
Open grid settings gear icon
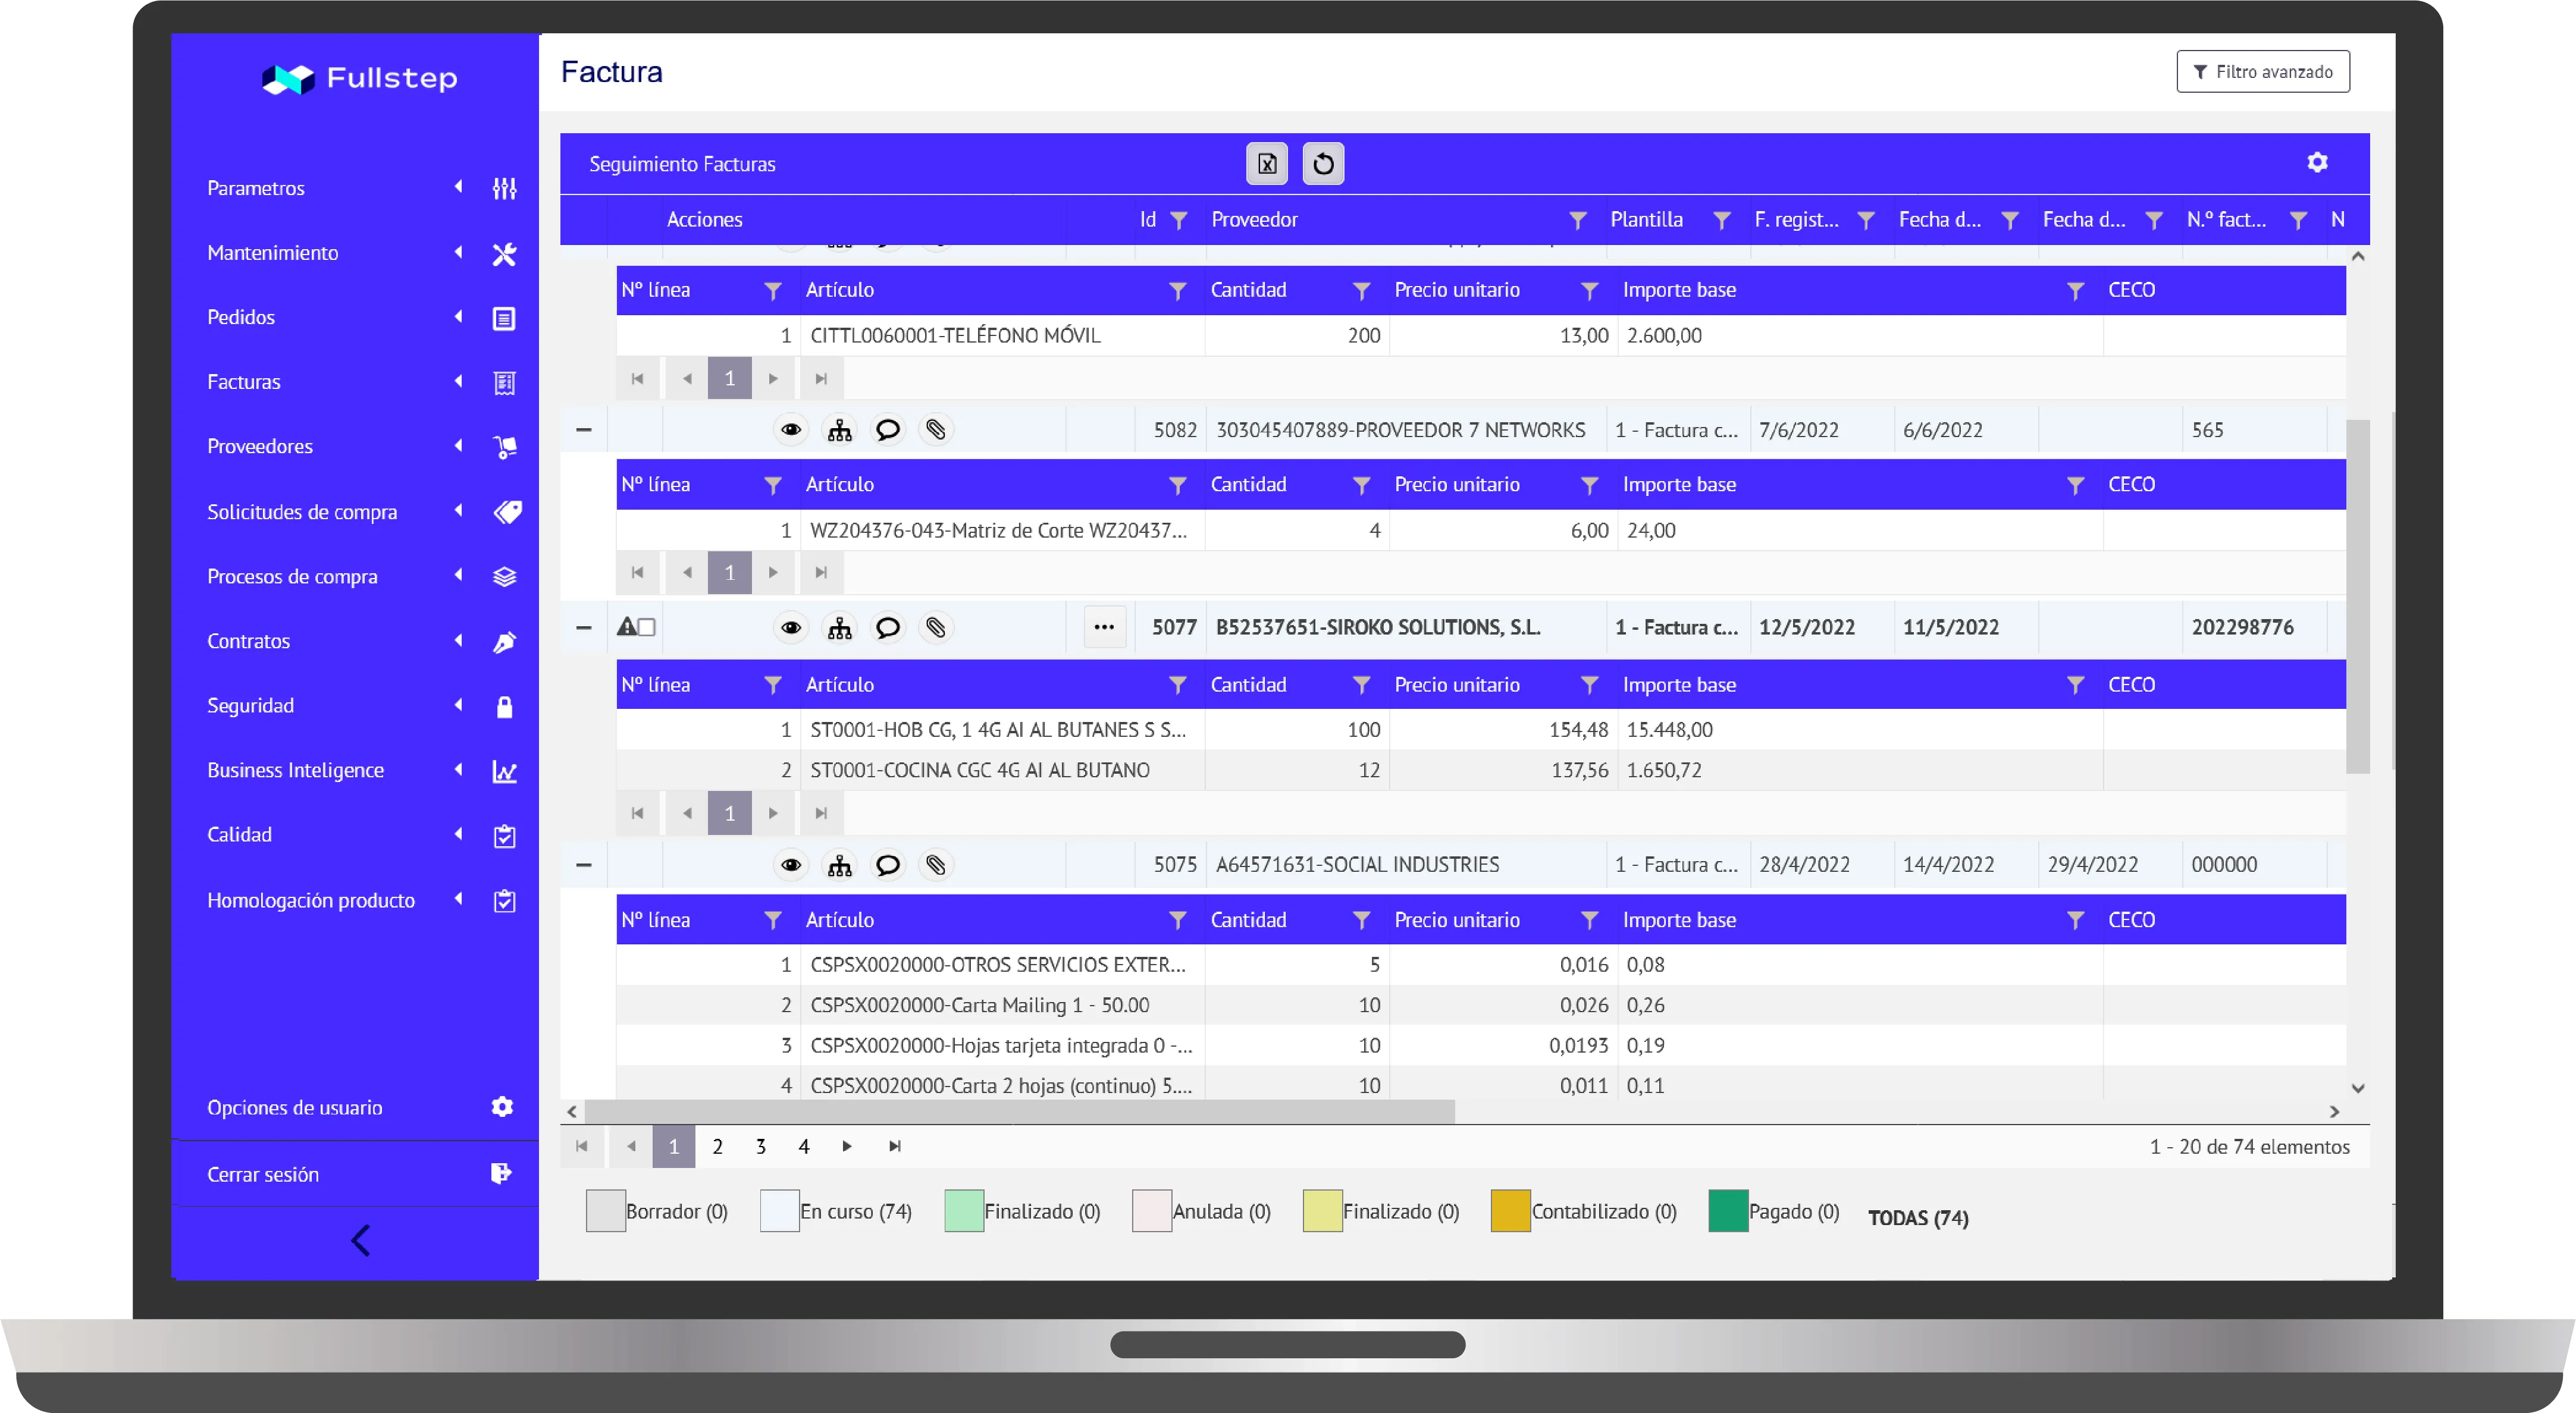(2317, 163)
